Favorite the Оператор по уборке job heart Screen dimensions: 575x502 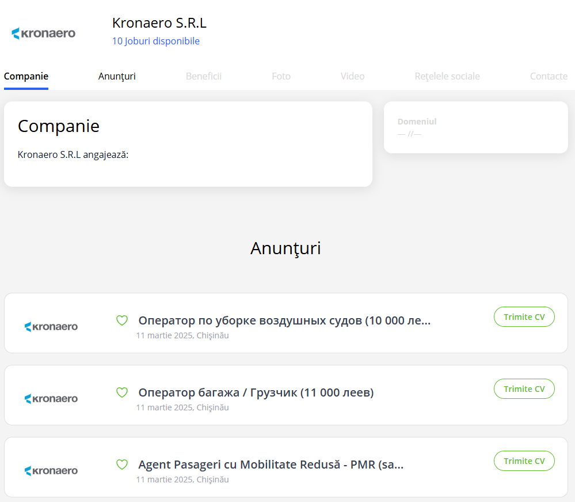122,320
